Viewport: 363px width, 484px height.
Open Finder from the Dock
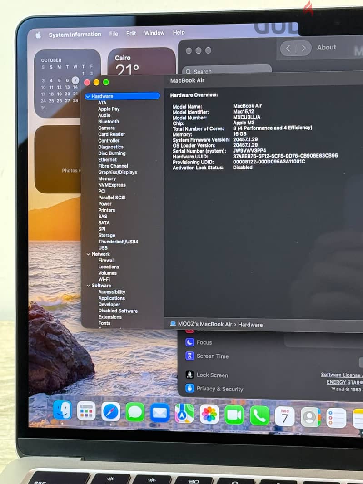tap(62, 410)
